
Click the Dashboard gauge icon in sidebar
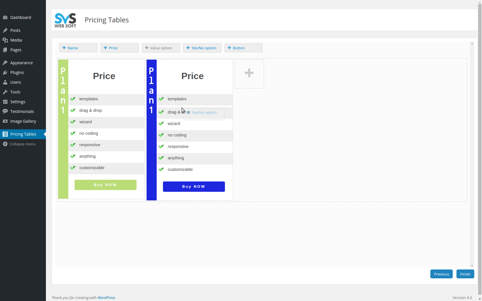(5, 17)
